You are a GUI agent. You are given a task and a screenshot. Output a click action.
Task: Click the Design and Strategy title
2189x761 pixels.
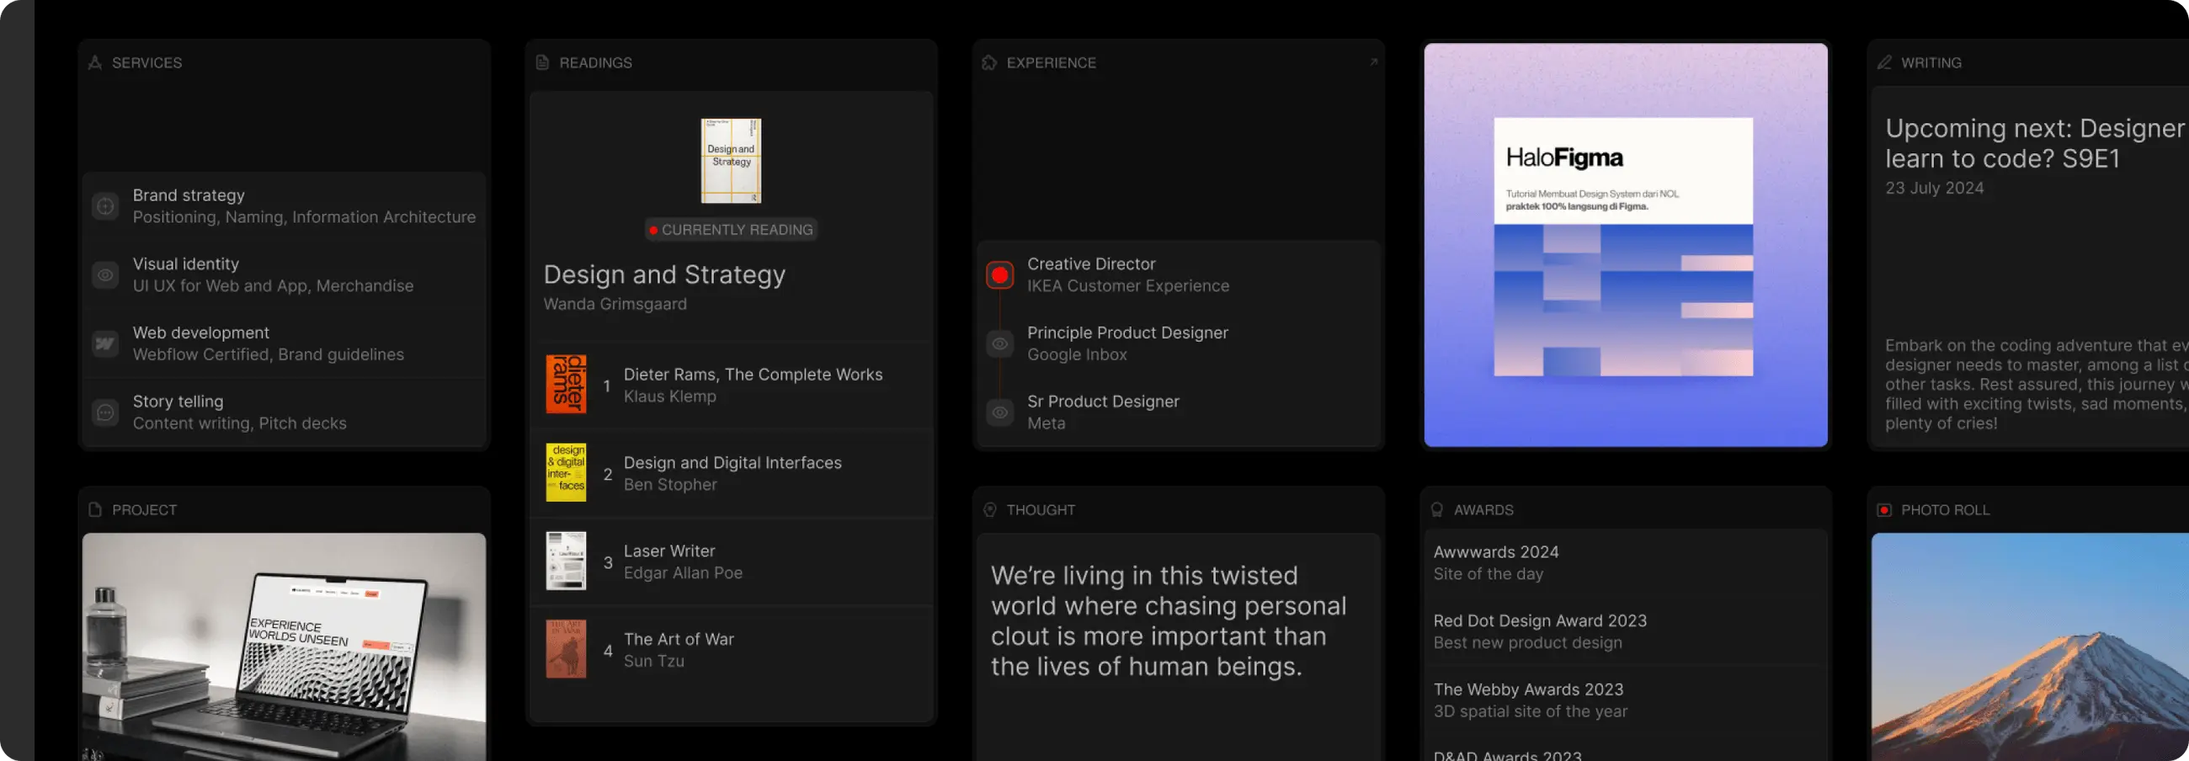(664, 274)
